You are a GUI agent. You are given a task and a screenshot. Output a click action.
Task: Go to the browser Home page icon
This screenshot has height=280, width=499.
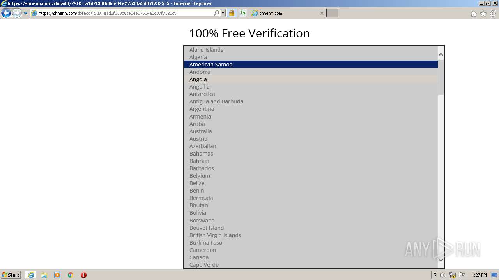(x=473, y=14)
